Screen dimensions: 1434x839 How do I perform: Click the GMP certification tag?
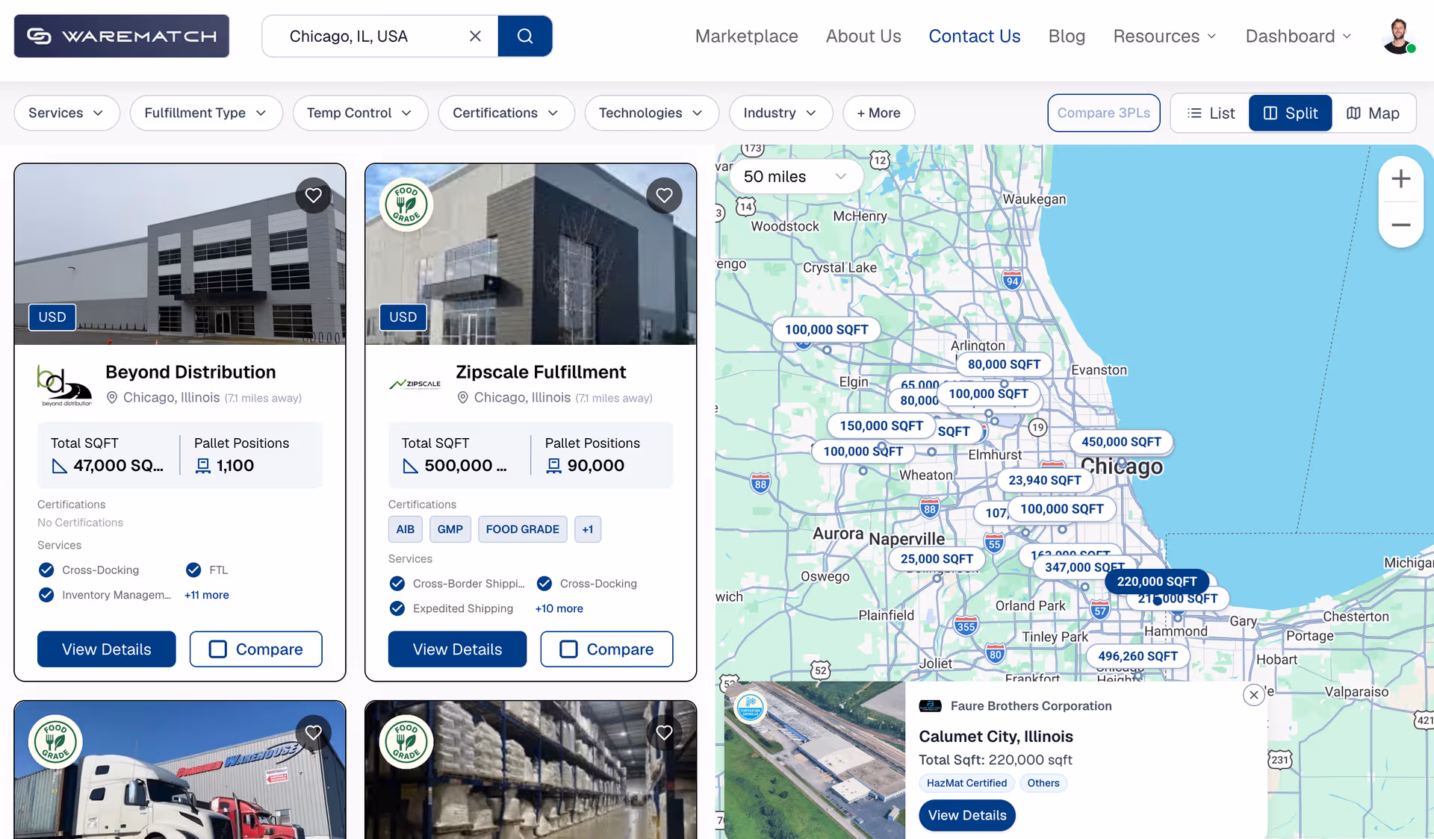coord(450,529)
